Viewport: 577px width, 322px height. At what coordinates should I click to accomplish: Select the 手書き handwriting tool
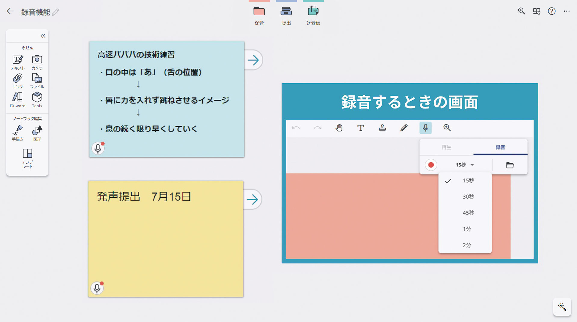pos(17,133)
